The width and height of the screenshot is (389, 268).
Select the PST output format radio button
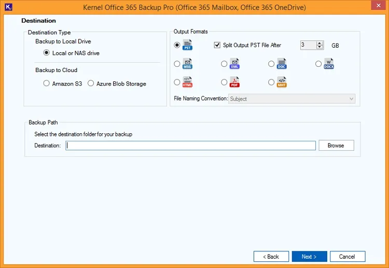pos(177,45)
